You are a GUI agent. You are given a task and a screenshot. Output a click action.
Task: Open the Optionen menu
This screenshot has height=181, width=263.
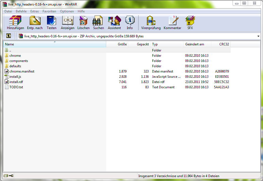pos(67,11)
